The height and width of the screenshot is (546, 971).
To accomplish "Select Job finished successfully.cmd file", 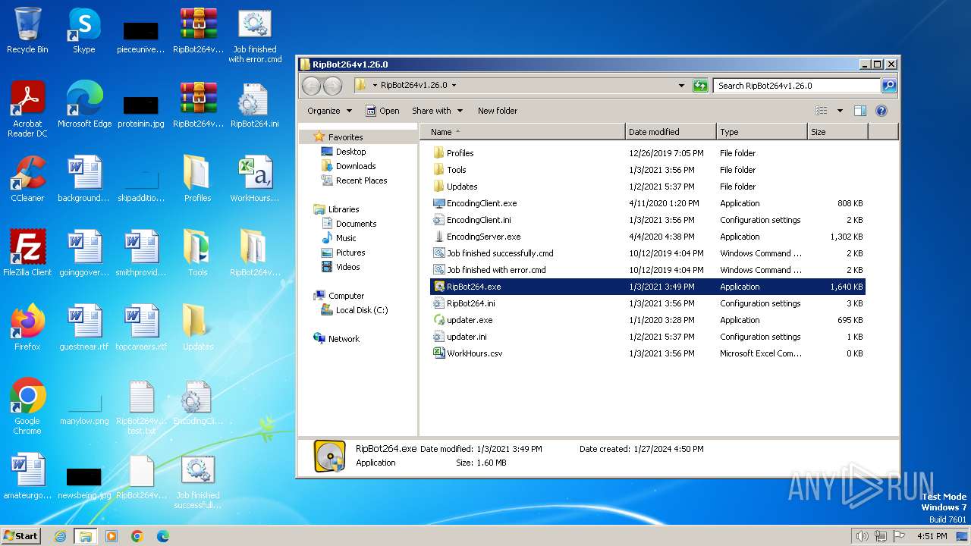I will tap(647, 253).
